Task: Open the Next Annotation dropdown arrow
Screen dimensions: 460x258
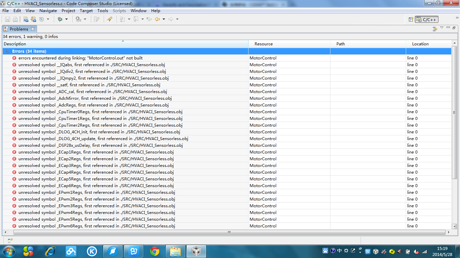Action: [x=129, y=19]
